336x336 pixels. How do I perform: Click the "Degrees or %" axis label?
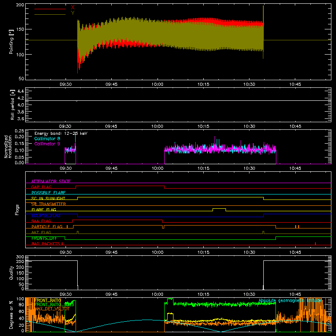(11, 315)
